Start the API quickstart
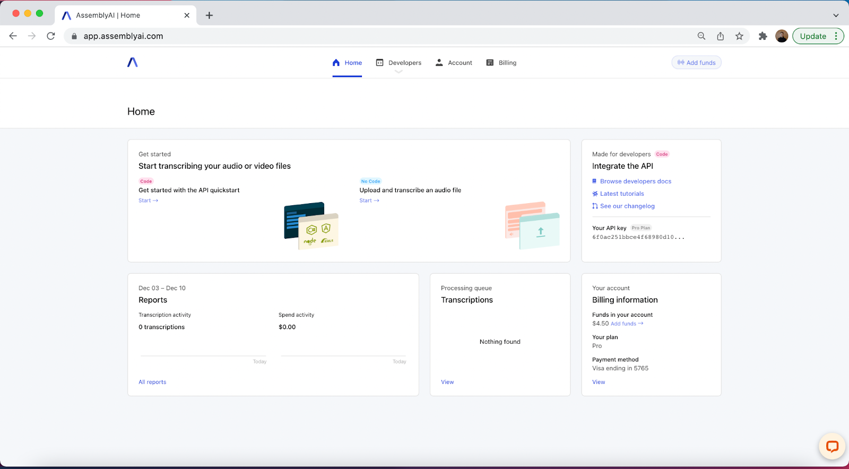849x469 pixels. (148, 201)
